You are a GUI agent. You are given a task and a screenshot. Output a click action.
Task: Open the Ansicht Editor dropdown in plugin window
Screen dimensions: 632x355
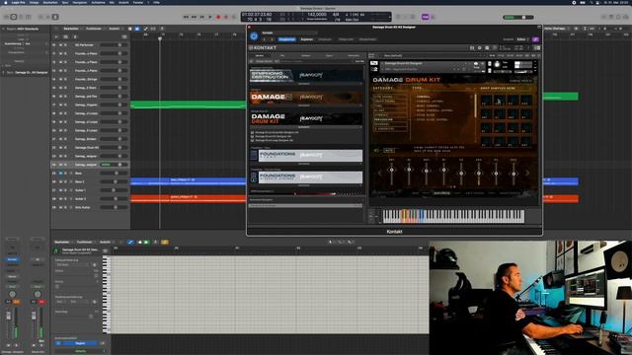521,39
